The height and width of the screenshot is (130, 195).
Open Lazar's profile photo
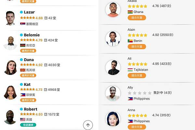click(10, 18)
